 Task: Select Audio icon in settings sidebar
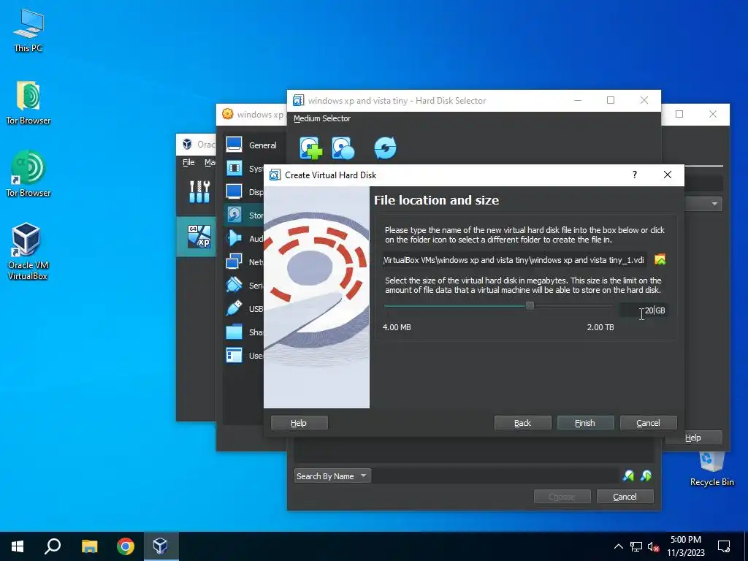pyautogui.click(x=234, y=239)
